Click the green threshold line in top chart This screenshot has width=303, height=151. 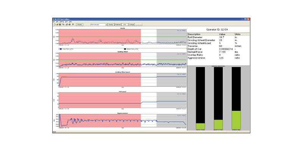coord(123,37)
